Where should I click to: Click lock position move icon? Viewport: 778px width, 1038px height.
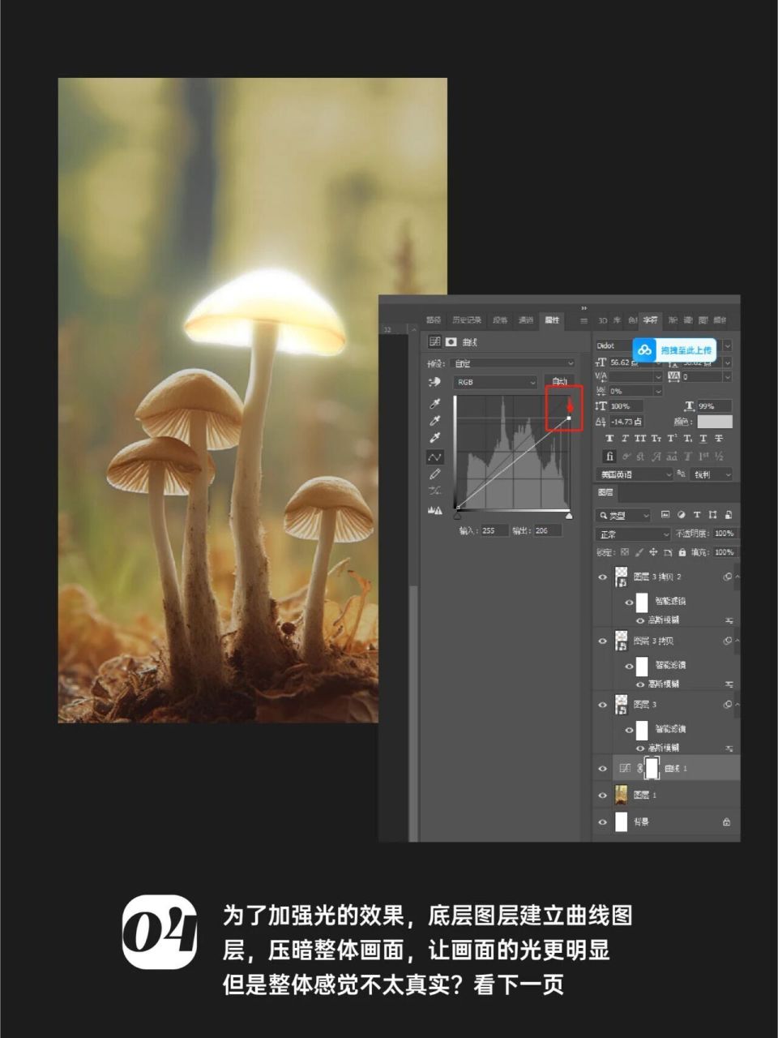653,552
